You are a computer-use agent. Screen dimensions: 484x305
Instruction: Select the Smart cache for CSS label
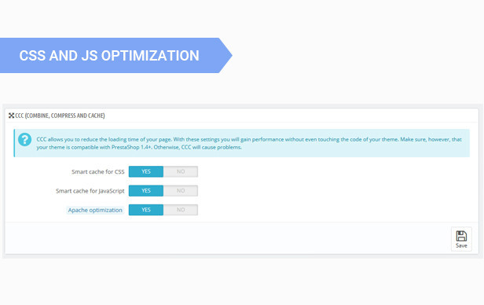pyautogui.click(x=98, y=171)
